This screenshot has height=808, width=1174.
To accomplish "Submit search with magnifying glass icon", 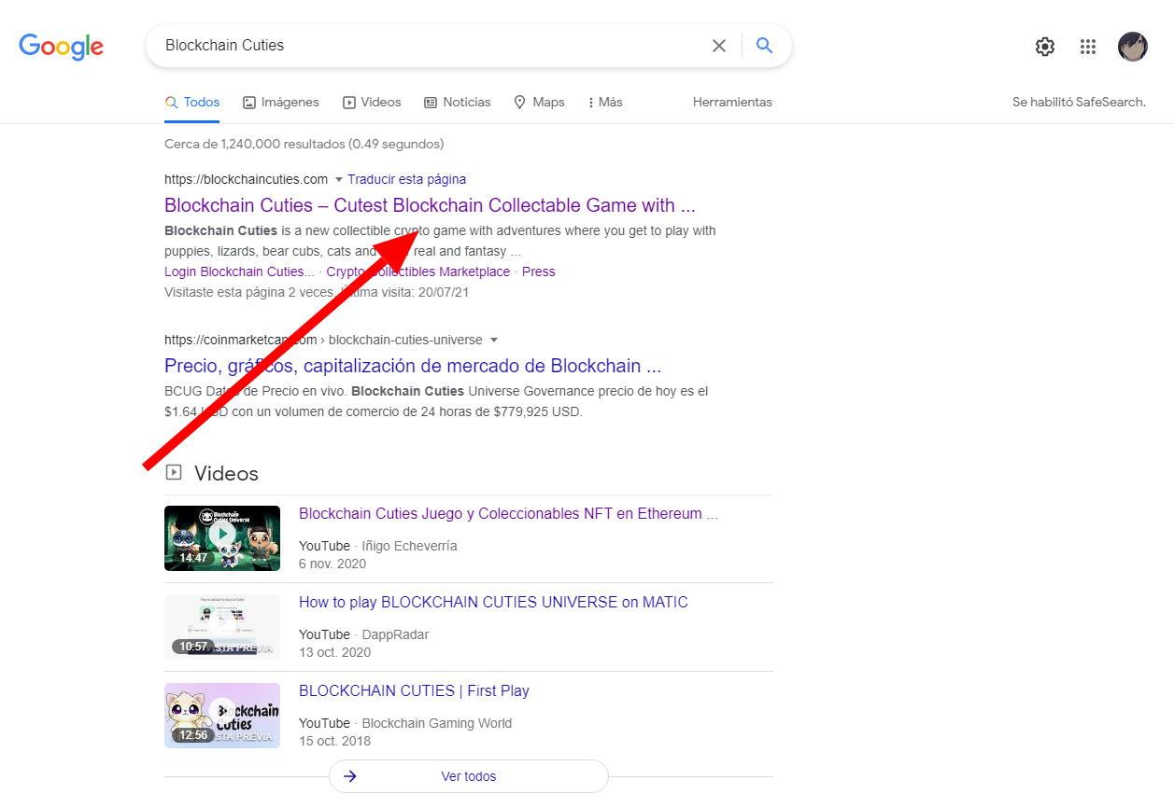I will (765, 46).
